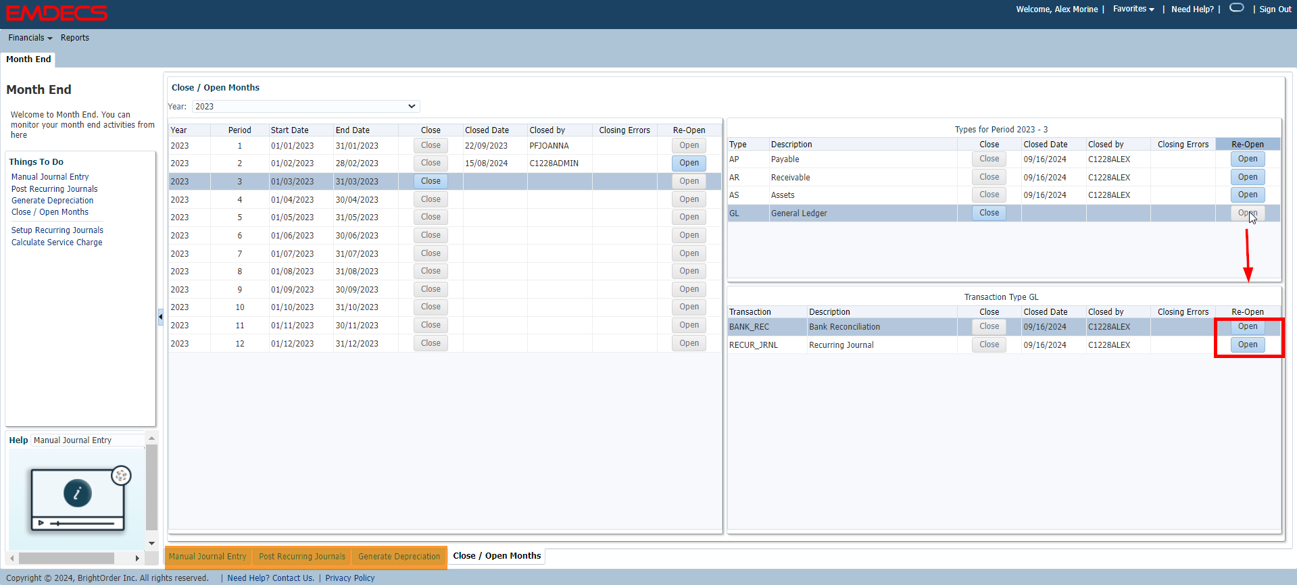Click Open button for Bank Reconciliation
This screenshot has height=585, width=1297.
1248,326
